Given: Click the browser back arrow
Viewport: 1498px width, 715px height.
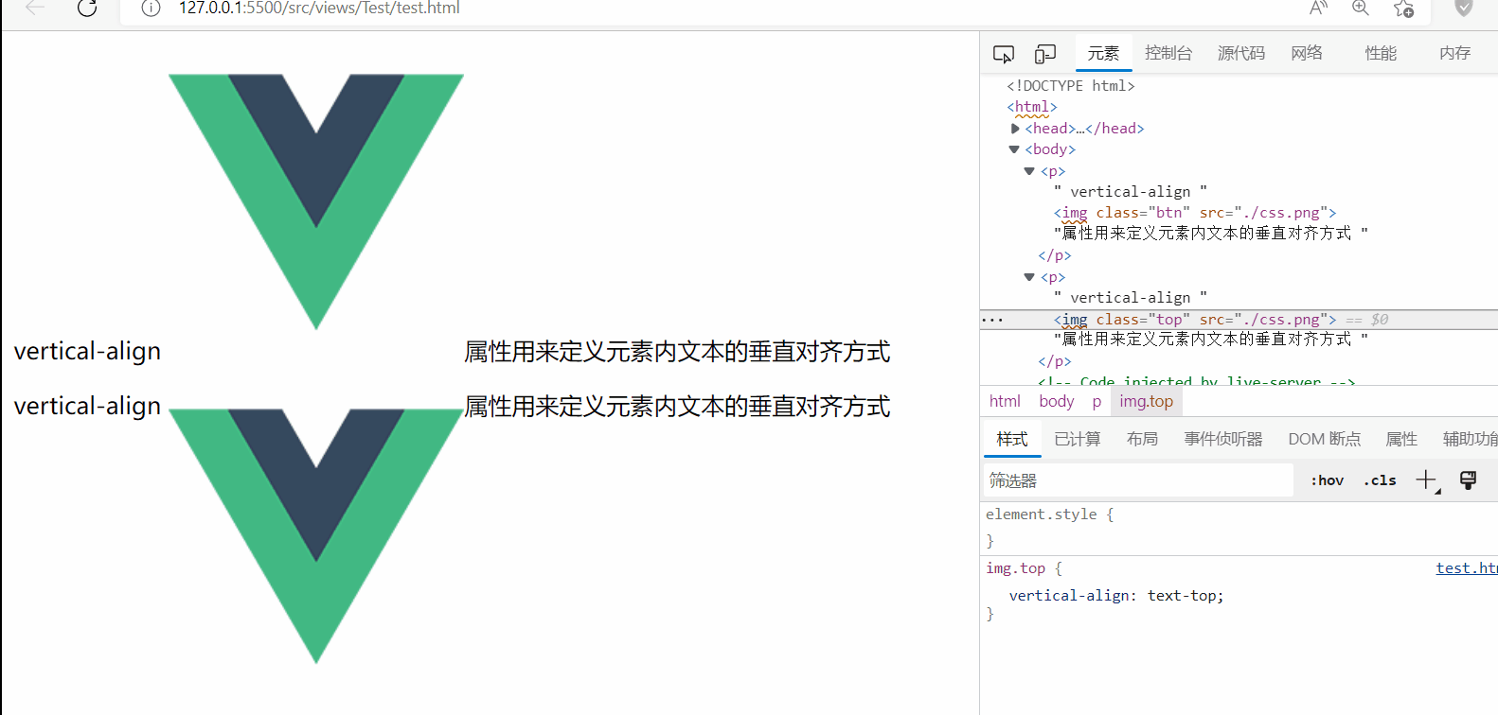Looking at the screenshot, I should tap(35, 8).
